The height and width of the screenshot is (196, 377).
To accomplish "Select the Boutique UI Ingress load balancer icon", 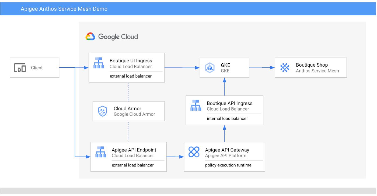I will coord(98,63).
